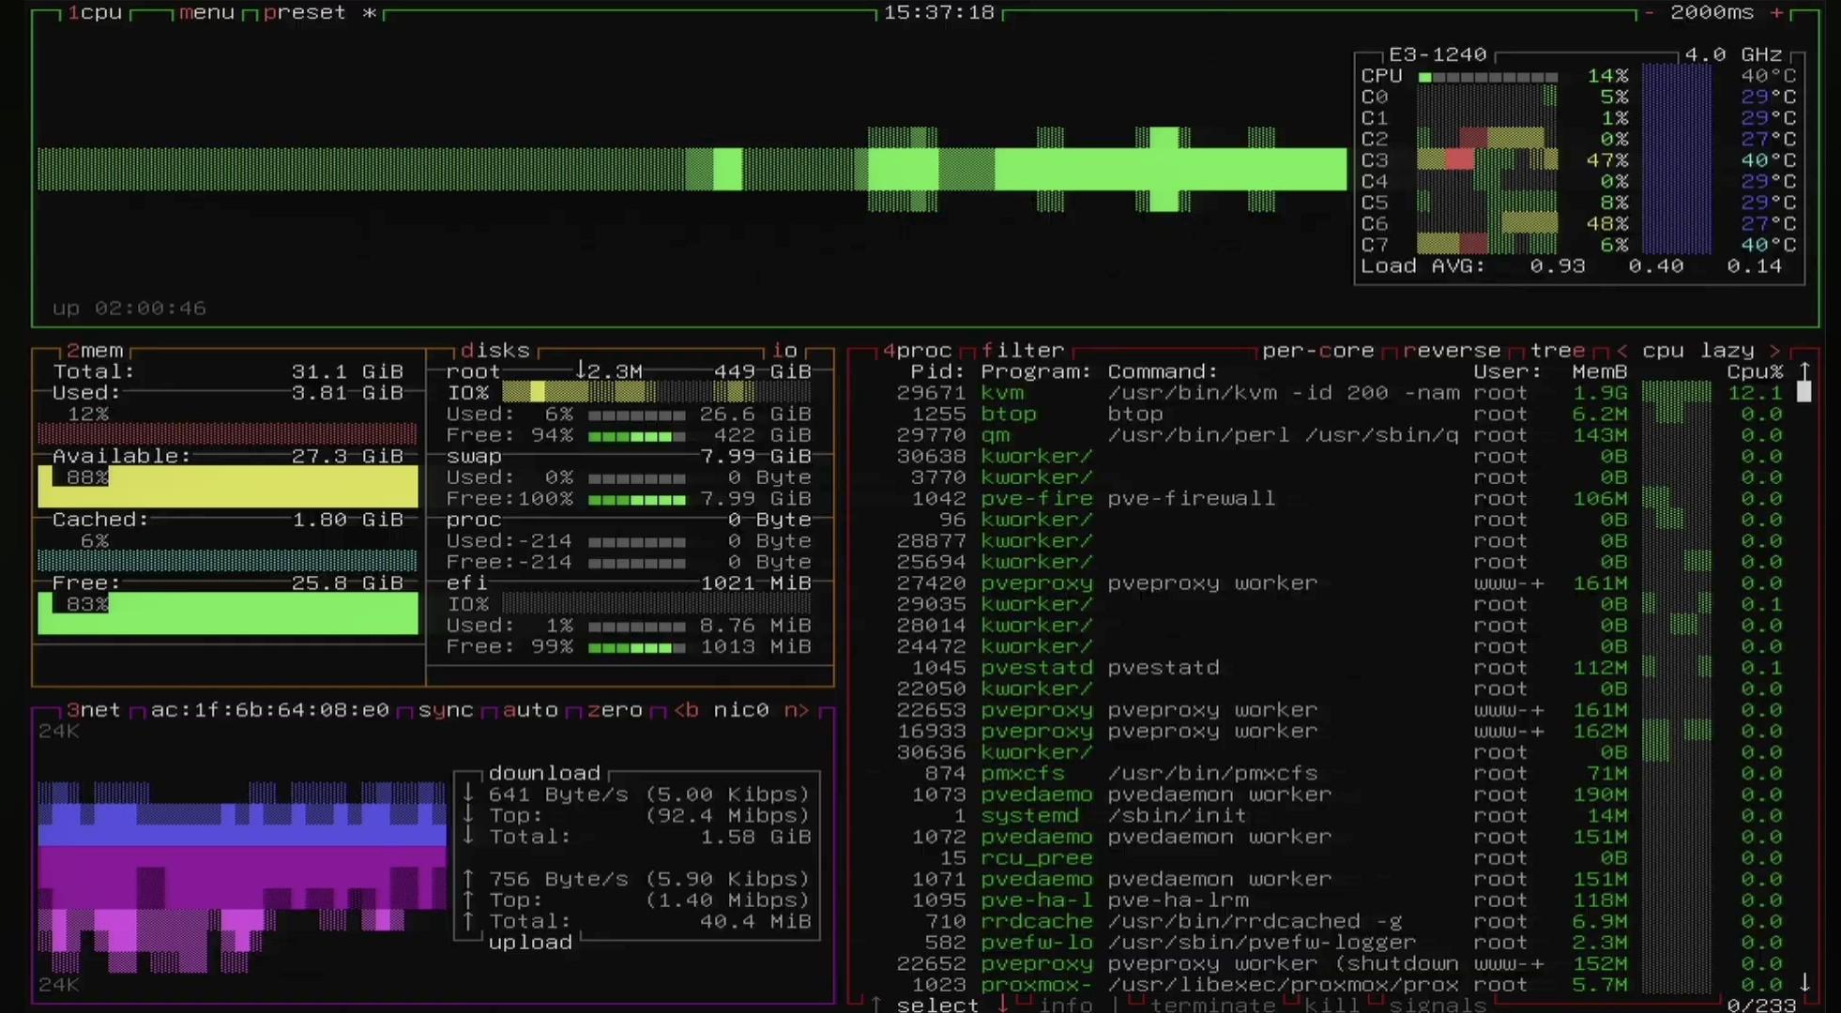
Task: Click the left arrow before cpu lazy sorting
Action: (x=1621, y=351)
